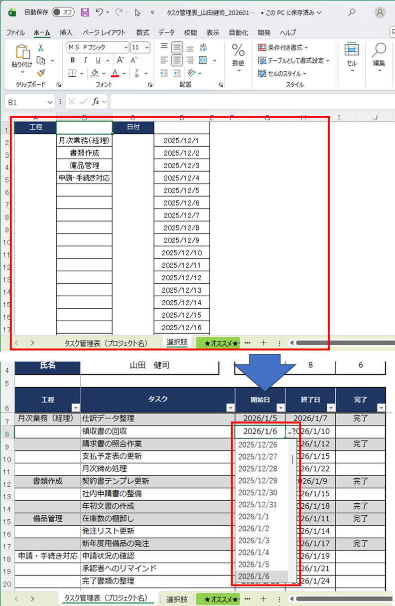Click the 備品管理 cell in the 選択肢 list

84,166
